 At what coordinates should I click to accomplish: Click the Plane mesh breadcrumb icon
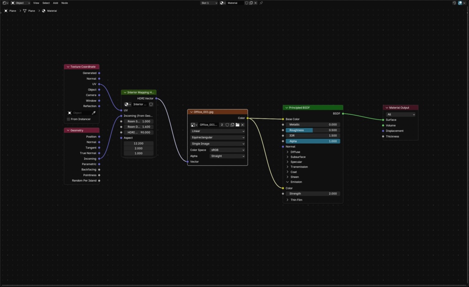point(25,11)
